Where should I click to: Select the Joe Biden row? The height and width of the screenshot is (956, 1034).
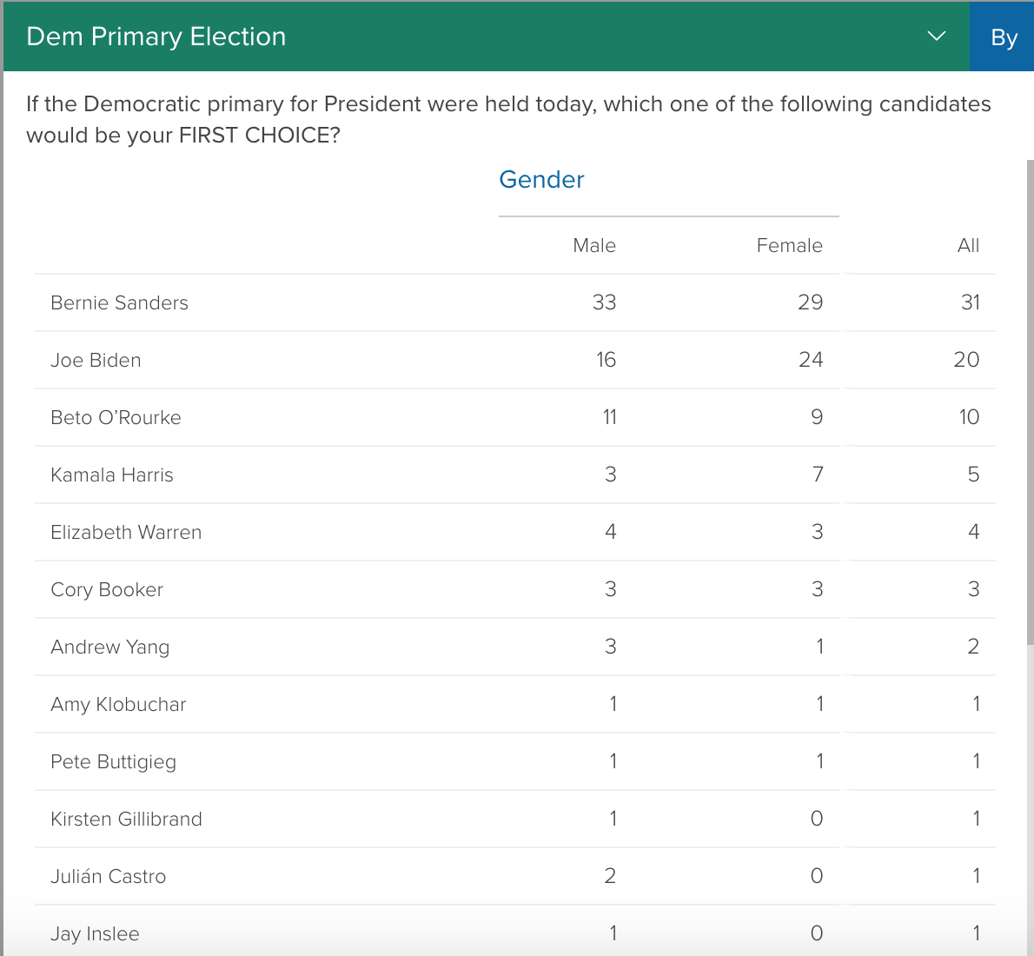point(96,360)
